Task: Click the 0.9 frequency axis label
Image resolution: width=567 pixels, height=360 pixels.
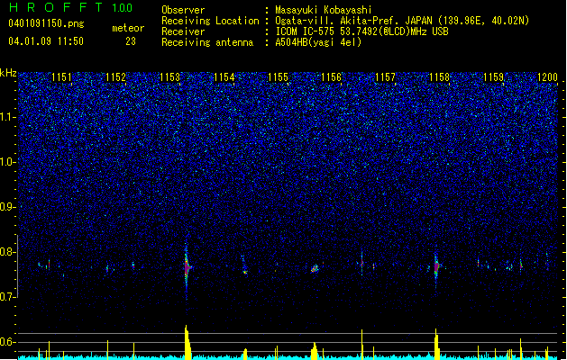Action: tap(7, 207)
